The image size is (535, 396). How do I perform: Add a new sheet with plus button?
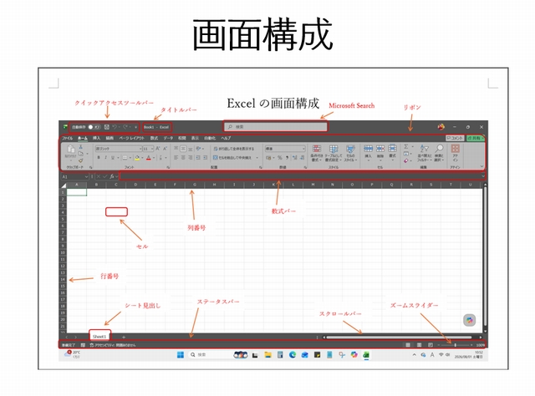[x=124, y=337]
